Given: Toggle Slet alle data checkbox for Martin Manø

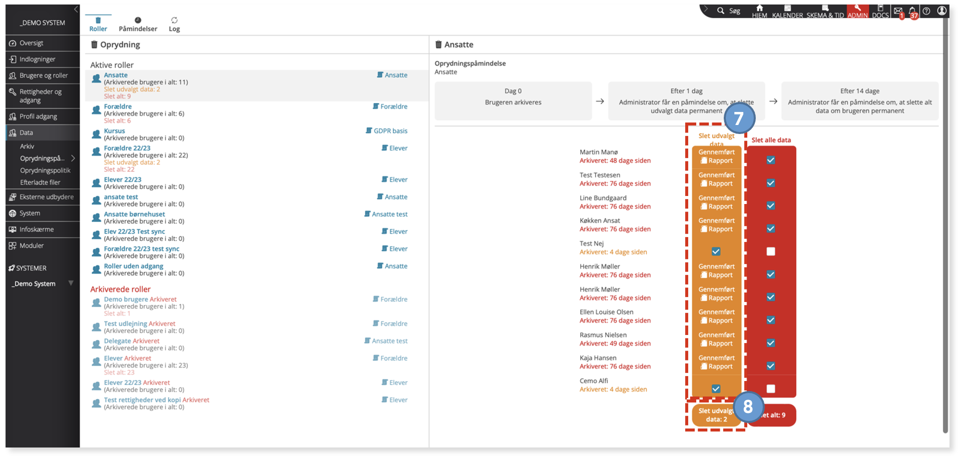Looking at the screenshot, I should click(771, 160).
